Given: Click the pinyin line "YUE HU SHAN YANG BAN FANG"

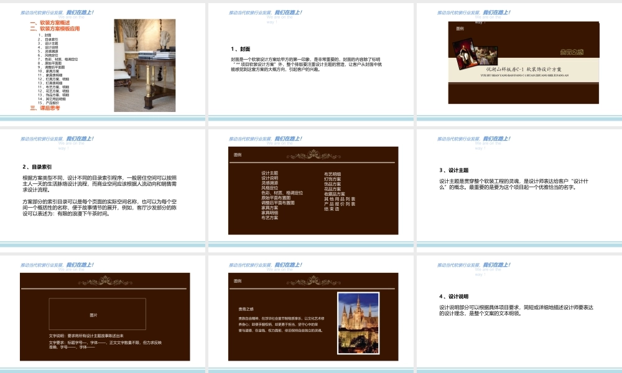Looking at the screenshot, I should 524,75.
